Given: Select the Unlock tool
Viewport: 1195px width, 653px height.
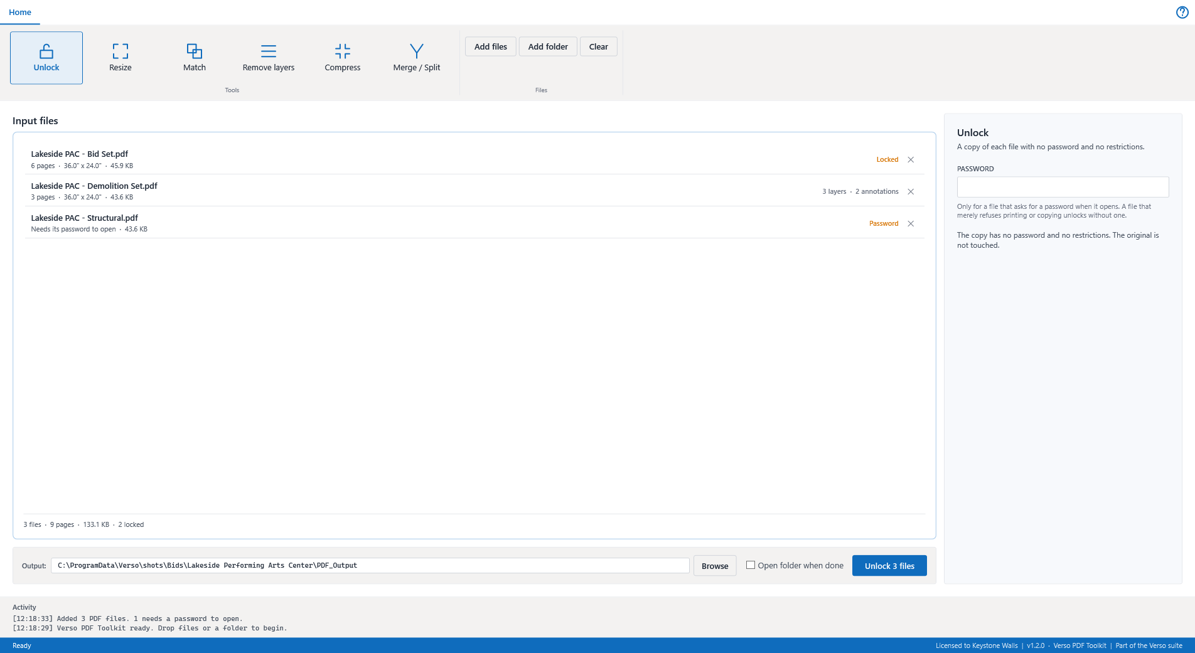Looking at the screenshot, I should [46, 58].
